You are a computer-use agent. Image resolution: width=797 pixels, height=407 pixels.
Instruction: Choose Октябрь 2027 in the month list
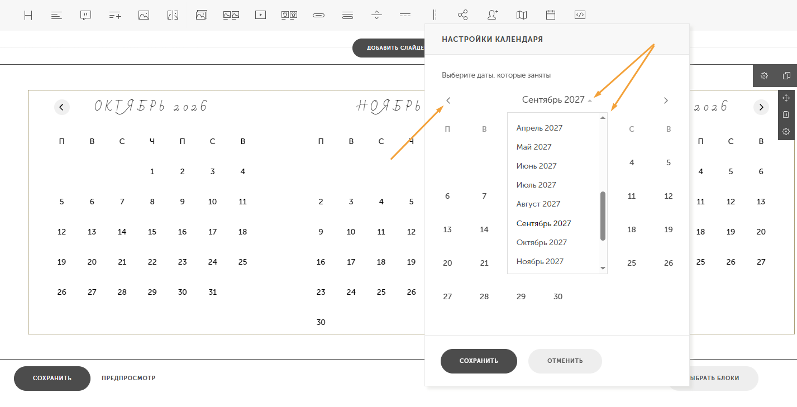click(x=541, y=242)
